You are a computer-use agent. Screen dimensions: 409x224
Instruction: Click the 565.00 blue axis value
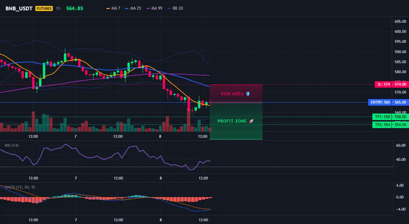point(400,102)
